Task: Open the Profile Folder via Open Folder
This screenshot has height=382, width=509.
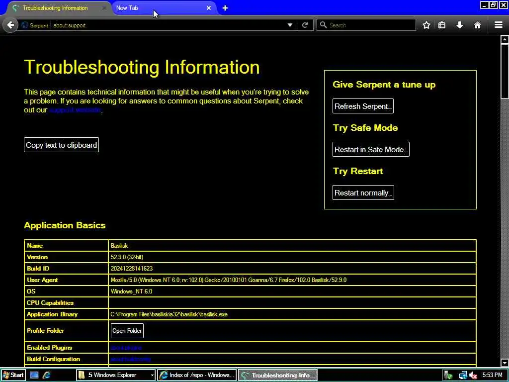Action: 127,331
